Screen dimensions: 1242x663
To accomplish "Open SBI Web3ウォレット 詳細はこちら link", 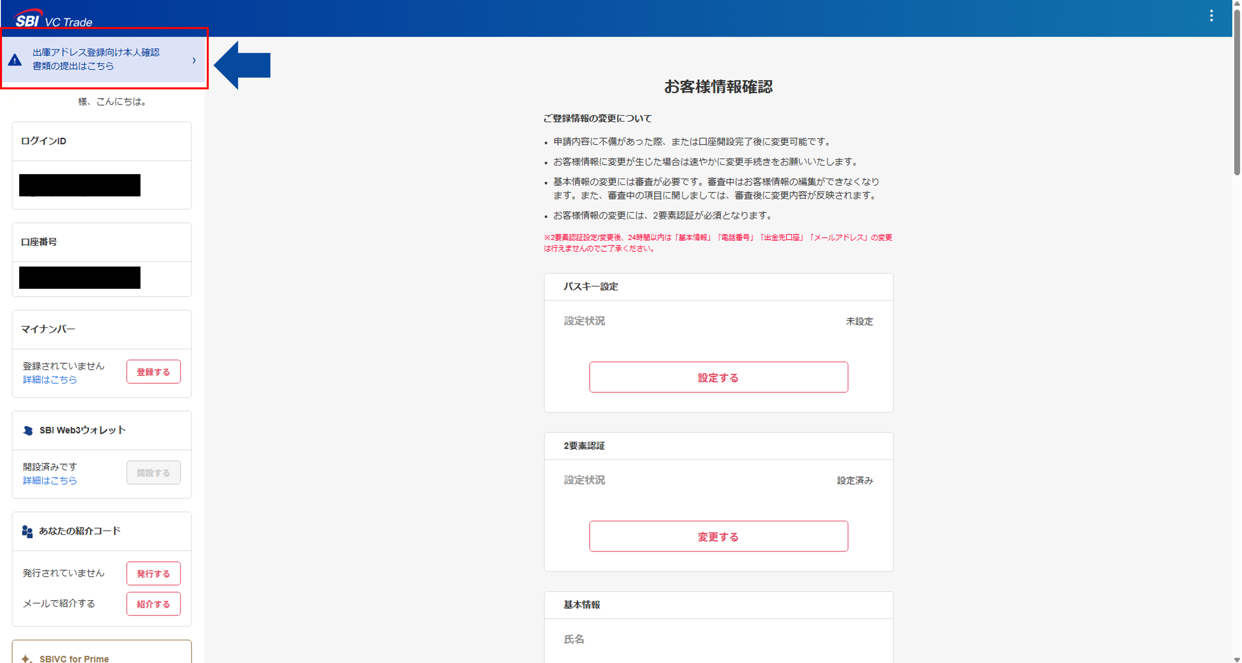I will coord(50,480).
